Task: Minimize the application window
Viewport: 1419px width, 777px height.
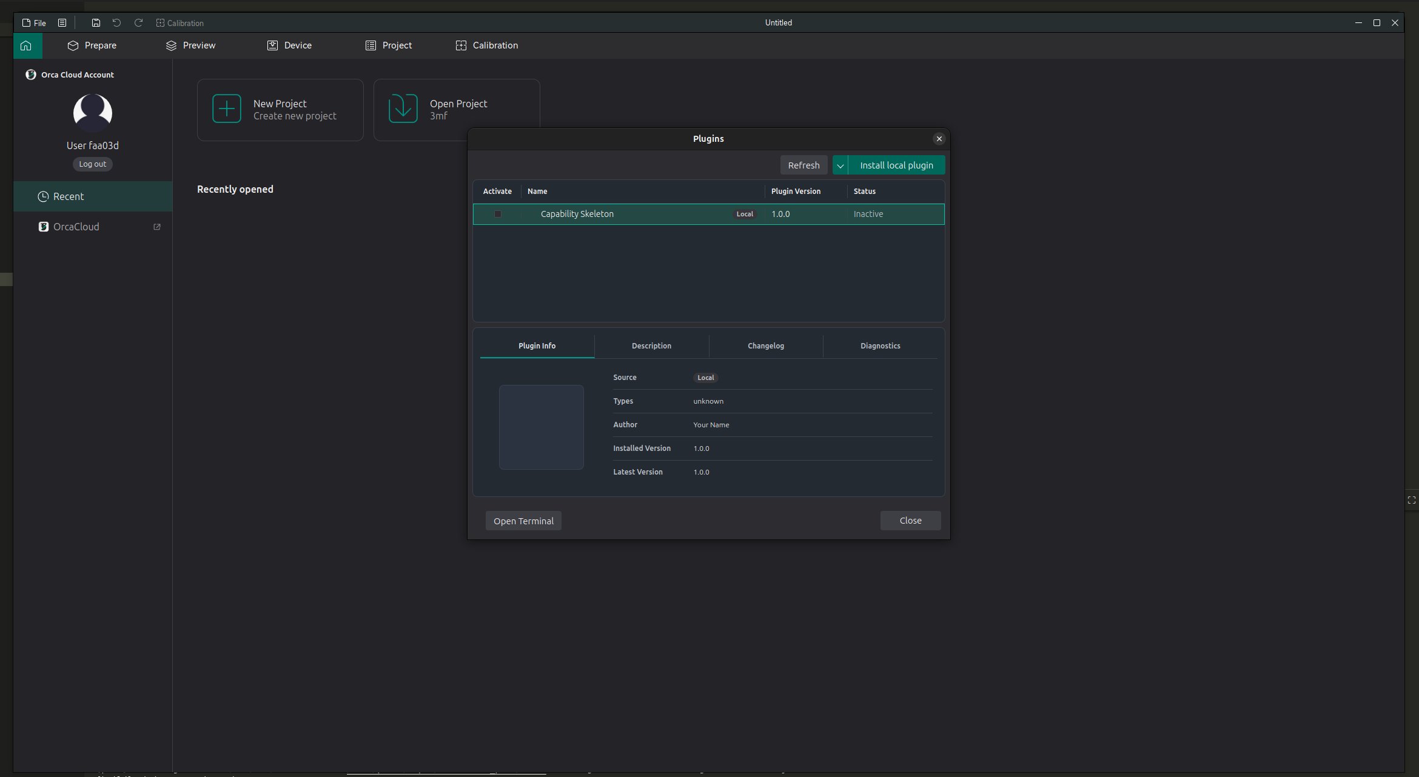Action: click(x=1358, y=23)
